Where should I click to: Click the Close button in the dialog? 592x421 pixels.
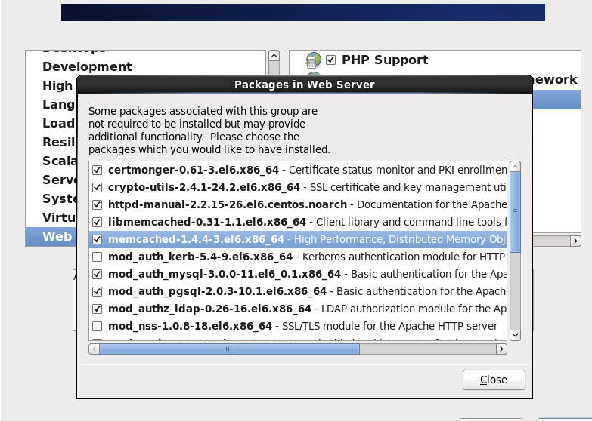coord(494,380)
